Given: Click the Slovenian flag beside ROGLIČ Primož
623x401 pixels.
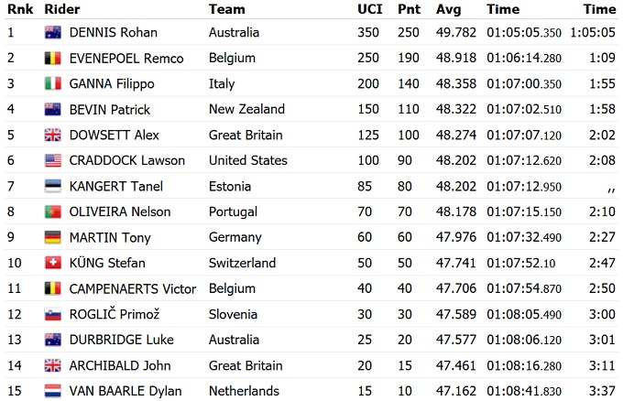Looking at the screenshot, I should [x=53, y=314].
